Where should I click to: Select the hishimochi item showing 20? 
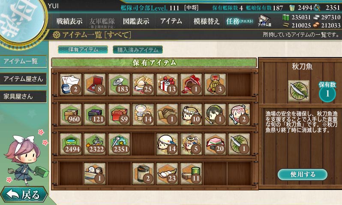(215, 144)
